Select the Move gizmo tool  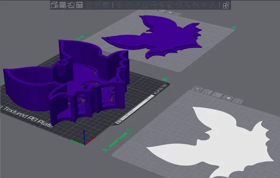pyautogui.click(x=120, y=5)
